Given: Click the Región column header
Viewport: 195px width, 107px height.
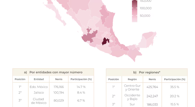Looking at the screenshot, I should click(132, 79).
